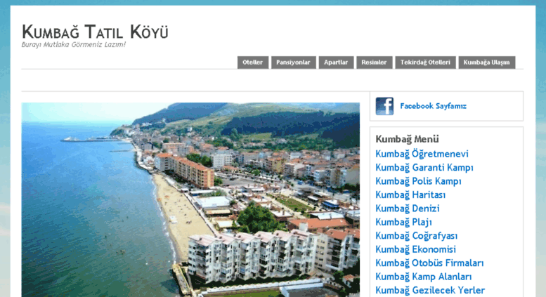This screenshot has height=297, width=546.
Task: Open the Kumbağ Öğretmenevi link
Action: [x=422, y=154]
